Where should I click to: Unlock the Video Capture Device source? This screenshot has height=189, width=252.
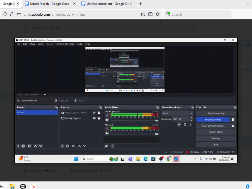(x=99, y=113)
